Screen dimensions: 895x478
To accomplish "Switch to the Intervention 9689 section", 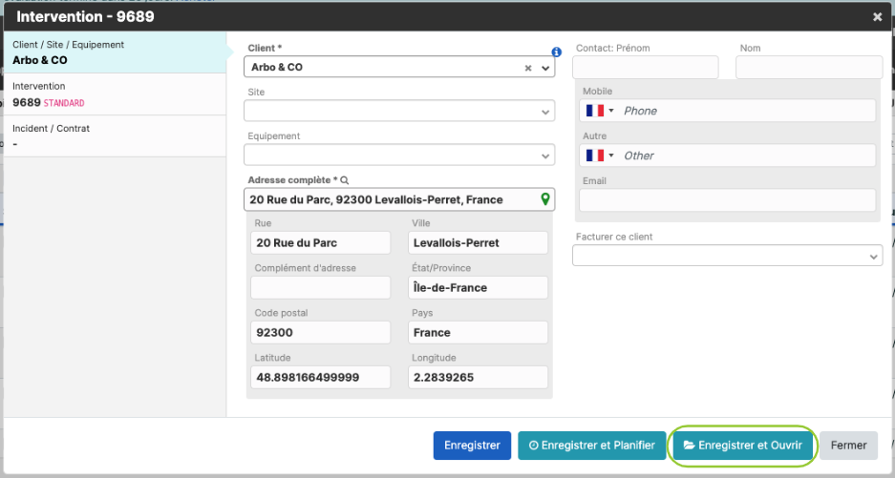I will pos(115,94).
